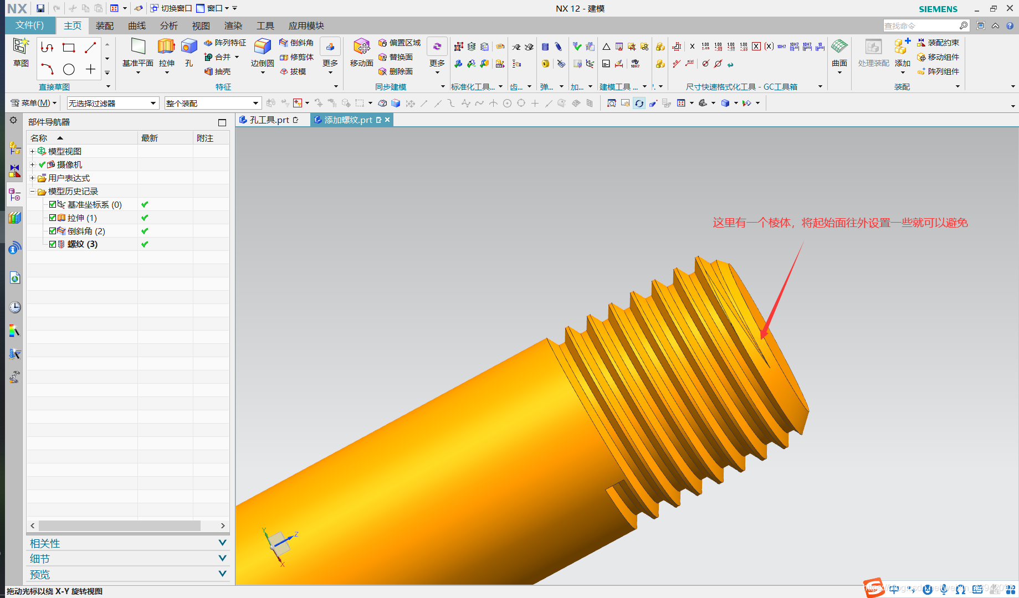Click the system tray microphone icon

click(x=944, y=589)
